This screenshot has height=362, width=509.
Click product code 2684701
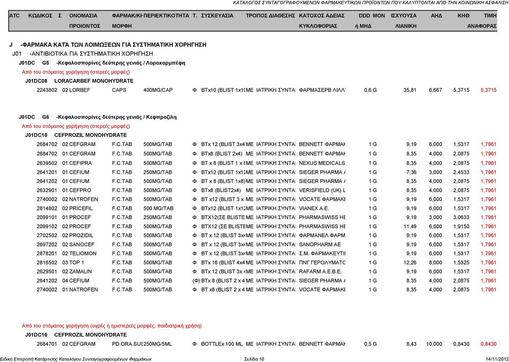47,344
